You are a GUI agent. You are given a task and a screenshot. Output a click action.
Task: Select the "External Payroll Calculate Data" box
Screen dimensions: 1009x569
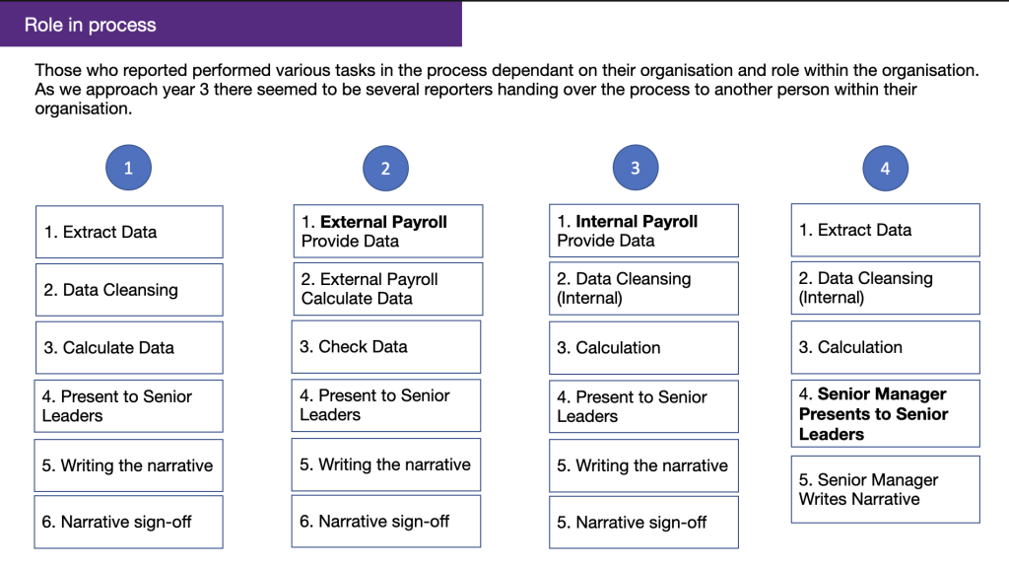pyautogui.click(x=387, y=289)
